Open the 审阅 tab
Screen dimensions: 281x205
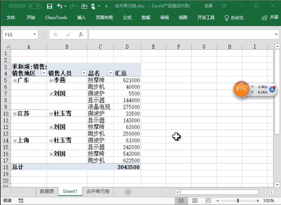164,18
